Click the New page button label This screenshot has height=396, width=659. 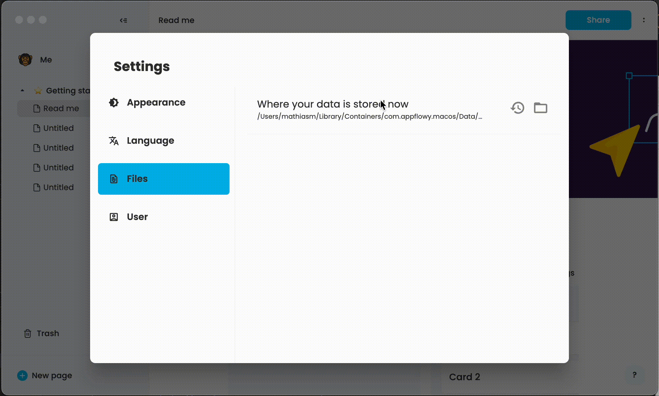[52, 376]
